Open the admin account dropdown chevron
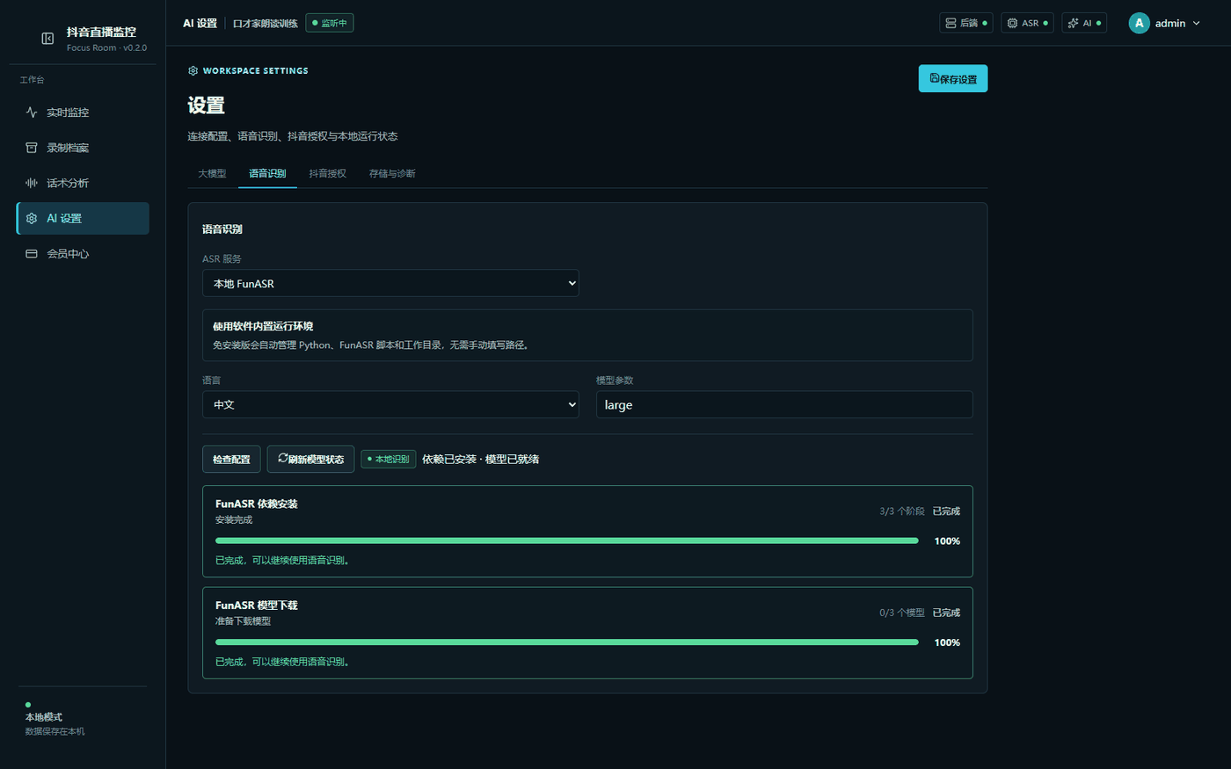 click(x=1196, y=23)
